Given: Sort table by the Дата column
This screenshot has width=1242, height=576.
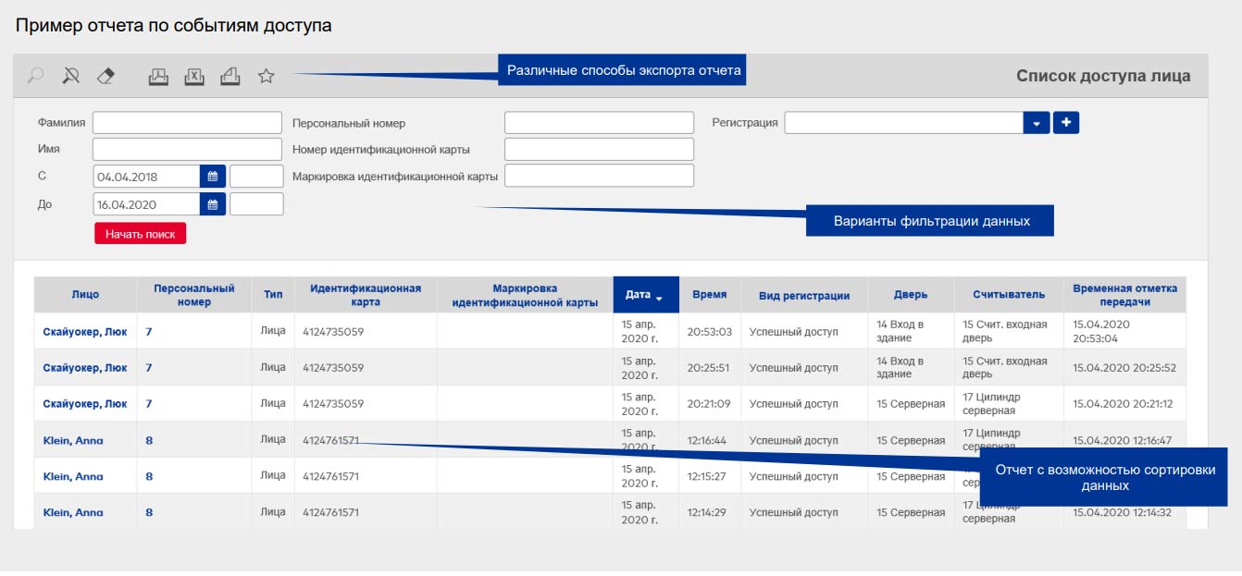Looking at the screenshot, I should coord(645,295).
